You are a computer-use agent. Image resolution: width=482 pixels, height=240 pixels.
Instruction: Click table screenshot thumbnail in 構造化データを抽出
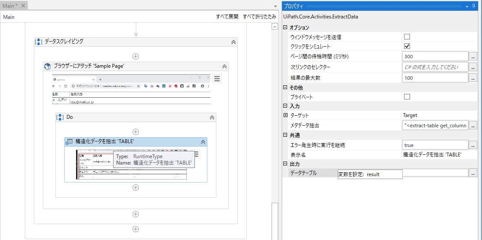(131, 165)
